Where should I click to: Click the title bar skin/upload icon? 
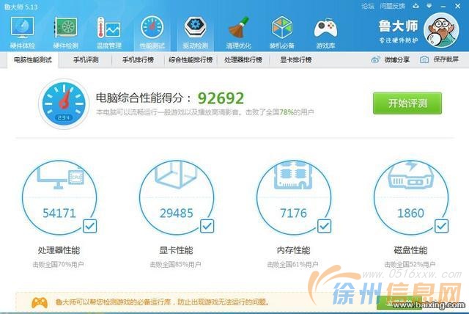pyautogui.click(x=416, y=6)
